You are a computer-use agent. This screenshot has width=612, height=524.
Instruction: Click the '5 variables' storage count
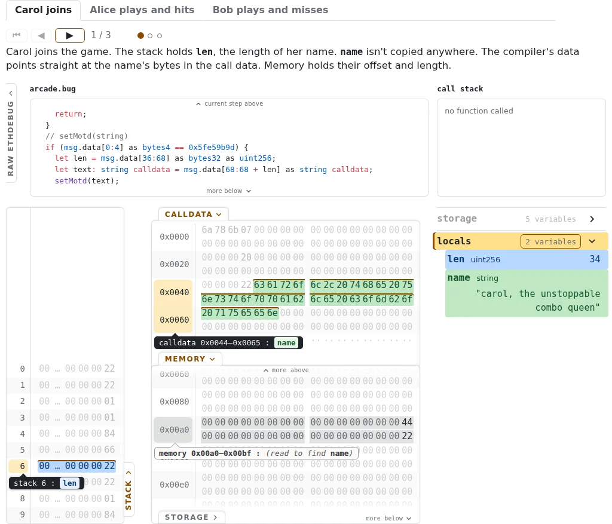point(550,219)
